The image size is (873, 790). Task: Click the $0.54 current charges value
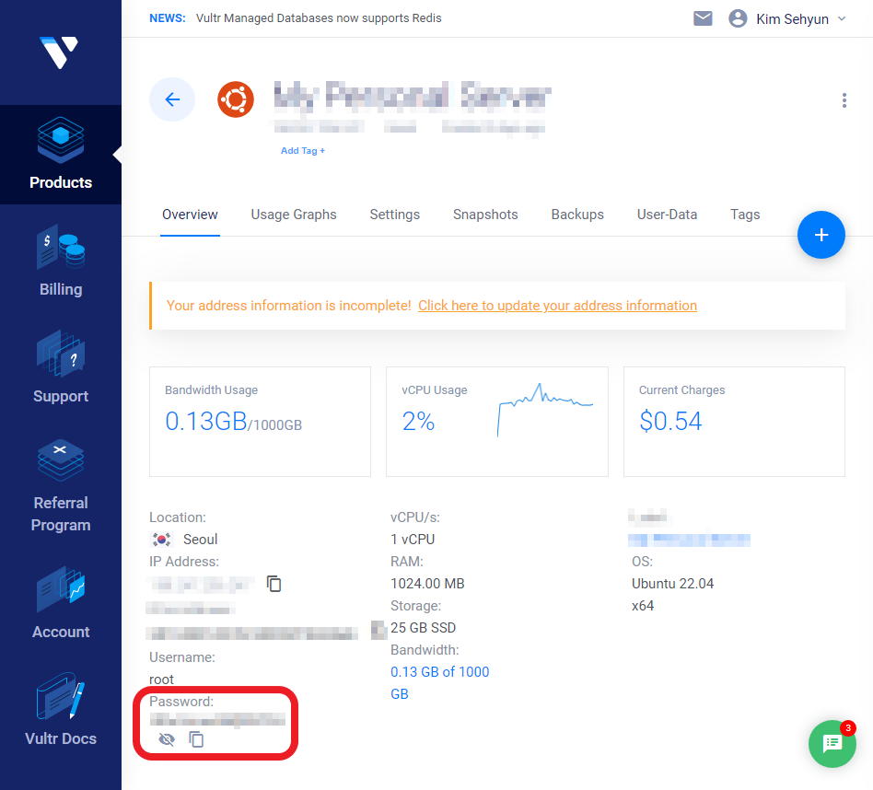(670, 421)
